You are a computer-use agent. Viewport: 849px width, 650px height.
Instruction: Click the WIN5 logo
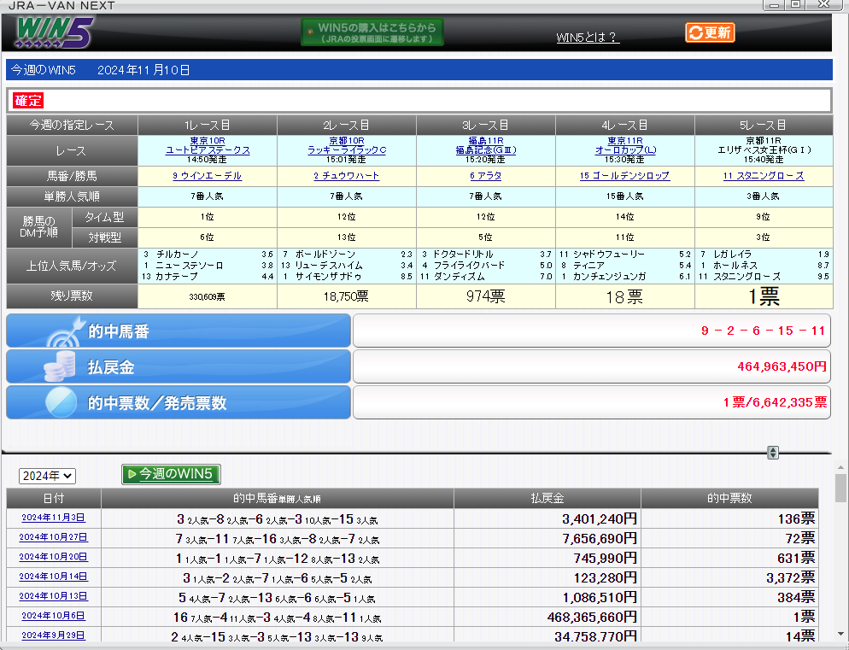point(54,32)
